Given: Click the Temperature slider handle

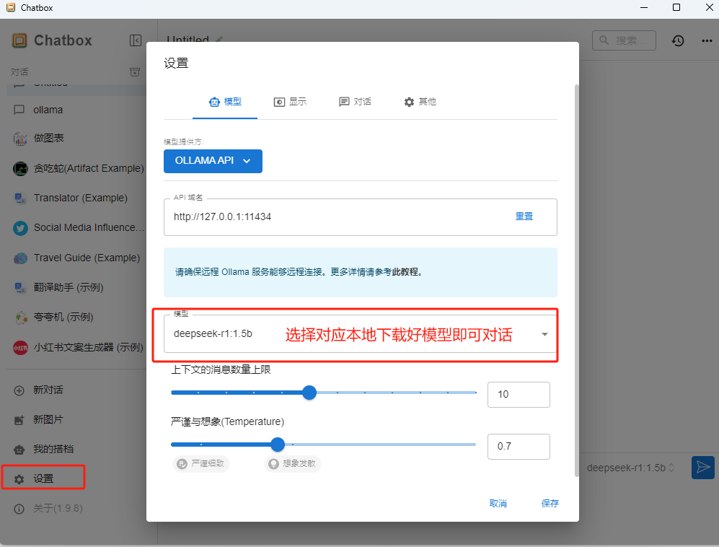Looking at the screenshot, I should [278, 445].
